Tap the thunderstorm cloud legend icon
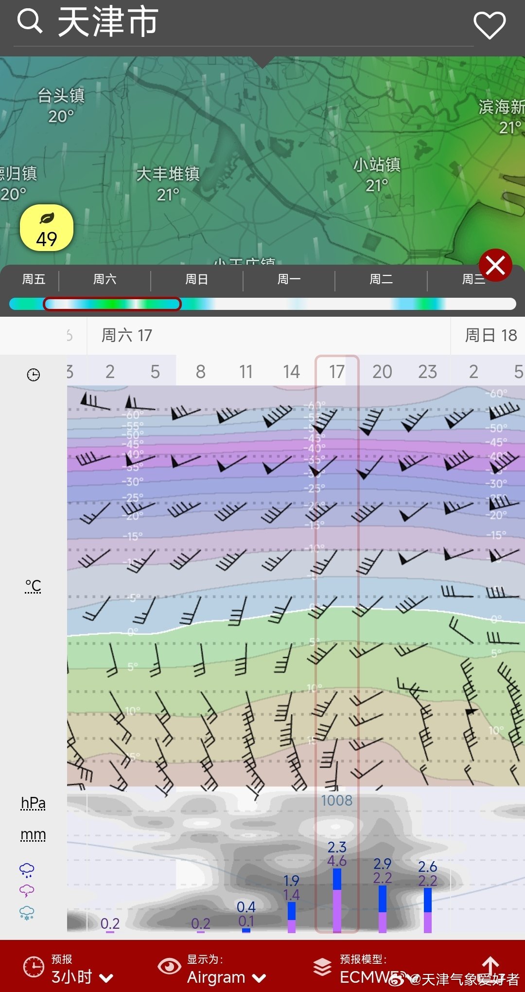 27,891
